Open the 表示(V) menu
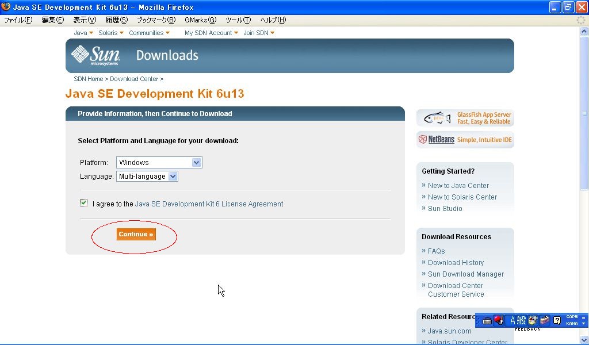 point(84,20)
